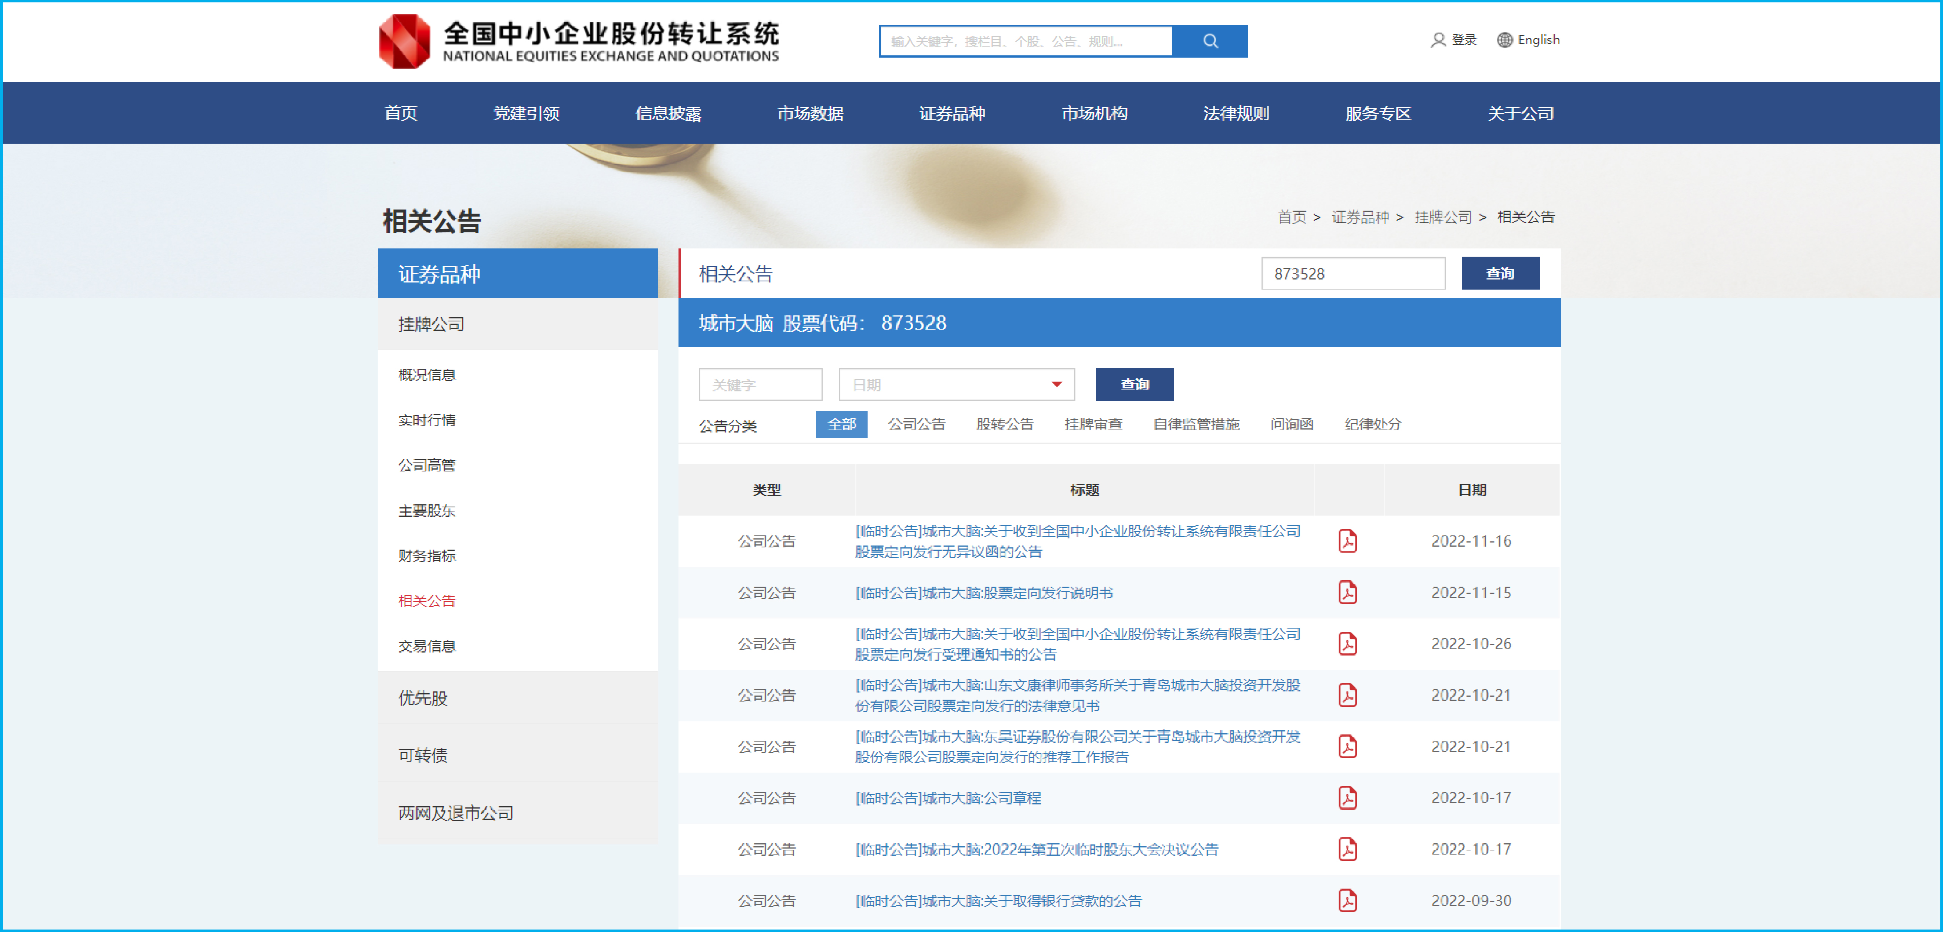This screenshot has width=1943, height=932.
Task: Open 2022年第五次临时股东大会决议公告 link
Action: click(x=1036, y=849)
